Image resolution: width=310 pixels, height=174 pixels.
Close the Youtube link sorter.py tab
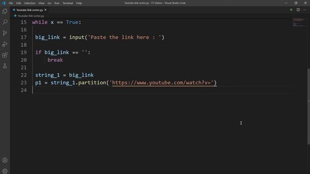pos(46,10)
